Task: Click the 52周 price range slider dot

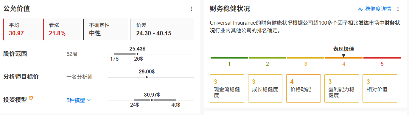Action: [137, 54]
